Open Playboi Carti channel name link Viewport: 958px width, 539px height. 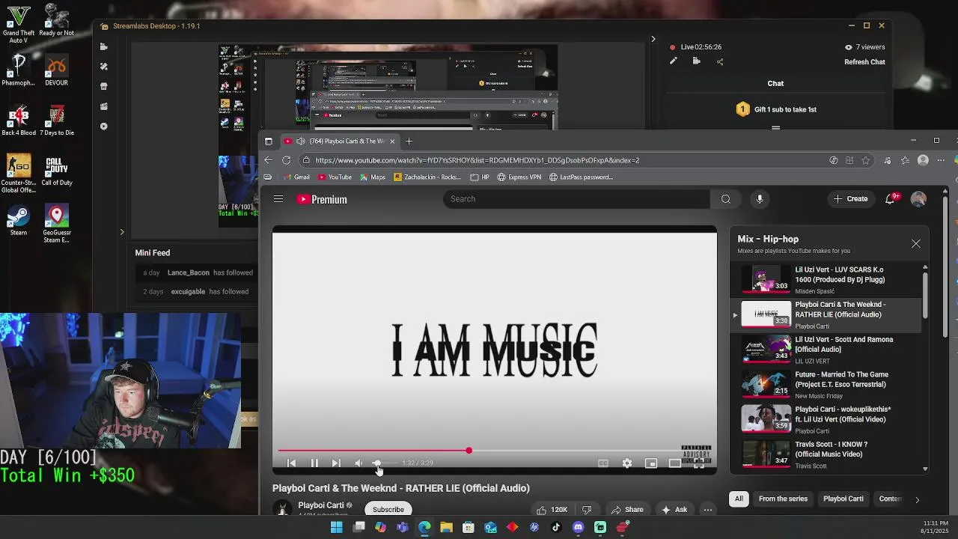pos(320,505)
